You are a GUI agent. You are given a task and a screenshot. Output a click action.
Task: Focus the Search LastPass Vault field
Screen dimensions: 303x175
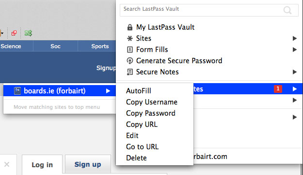[x=209, y=10]
